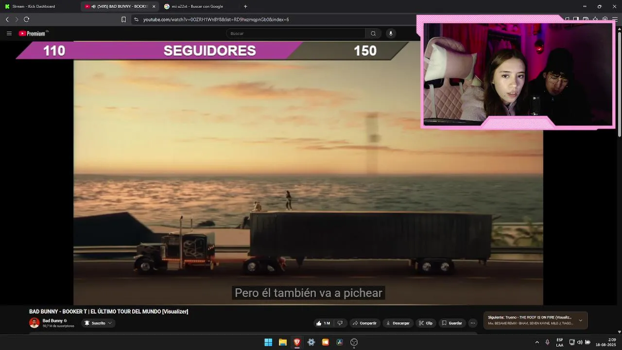Screen dimensions: 622x350
Task: Open volume control in system tray
Action: pyautogui.click(x=580, y=342)
